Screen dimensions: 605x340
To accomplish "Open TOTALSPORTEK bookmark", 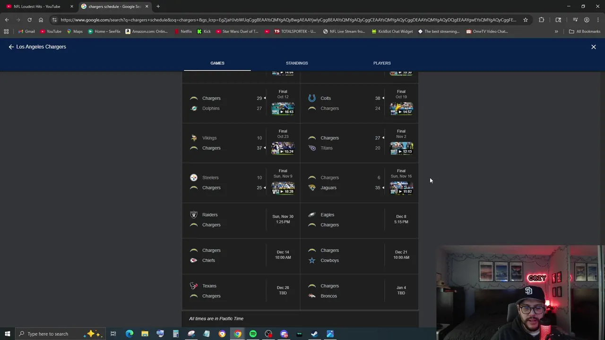I will (295, 32).
